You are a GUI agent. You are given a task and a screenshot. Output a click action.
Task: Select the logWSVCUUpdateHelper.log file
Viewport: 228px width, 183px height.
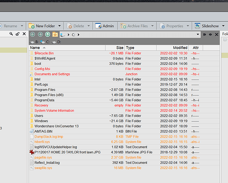(x=56, y=147)
